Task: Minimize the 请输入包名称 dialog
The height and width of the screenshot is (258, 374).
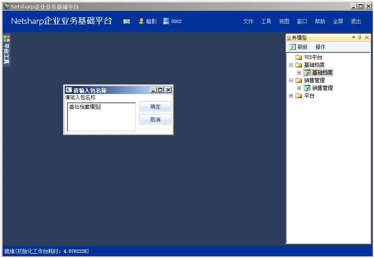Action: pos(153,90)
